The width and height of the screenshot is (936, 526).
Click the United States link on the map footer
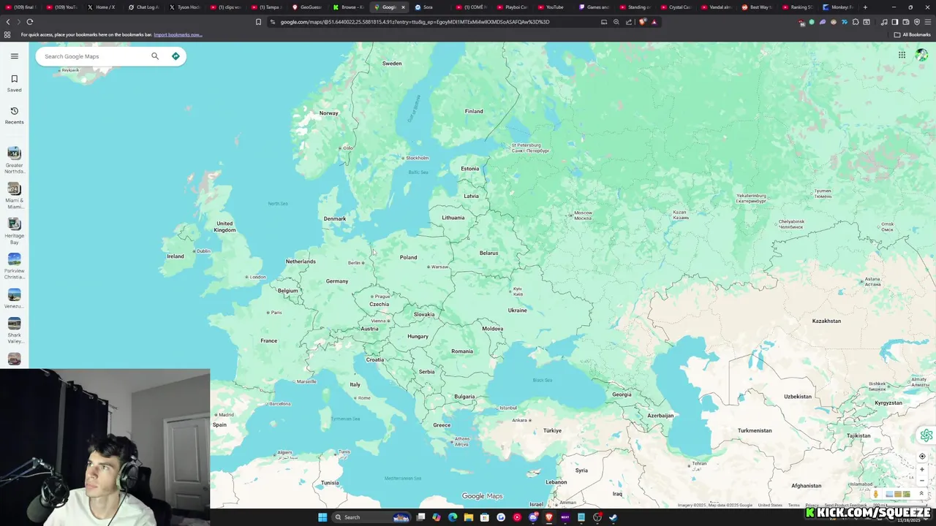(770, 506)
